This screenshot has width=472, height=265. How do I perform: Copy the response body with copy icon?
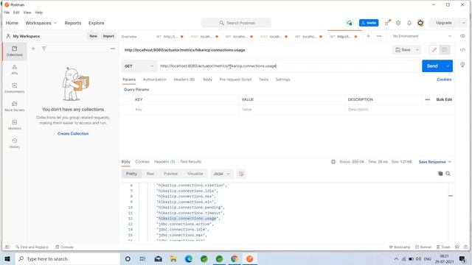pyautogui.click(x=440, y=174)
